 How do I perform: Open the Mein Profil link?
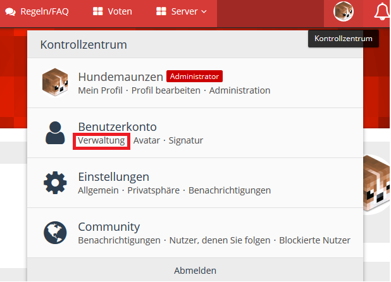100,90
